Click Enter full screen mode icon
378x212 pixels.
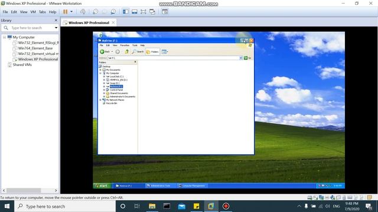click(144, 12)
